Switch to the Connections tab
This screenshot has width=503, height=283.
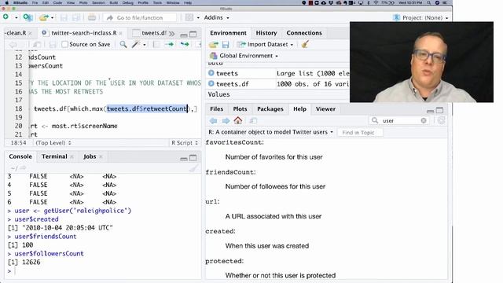(x=304, y=33)
